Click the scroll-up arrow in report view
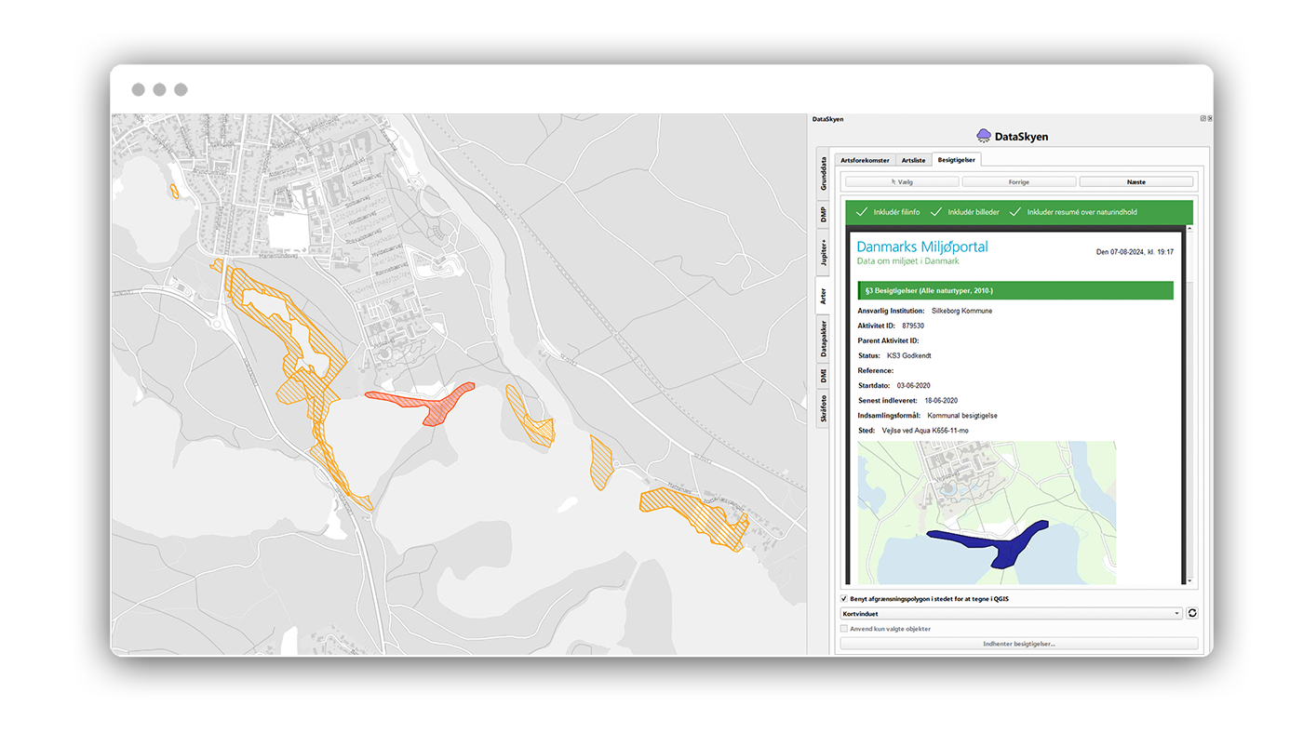This screenshot has width=1303, height=733. (1189, 229)
